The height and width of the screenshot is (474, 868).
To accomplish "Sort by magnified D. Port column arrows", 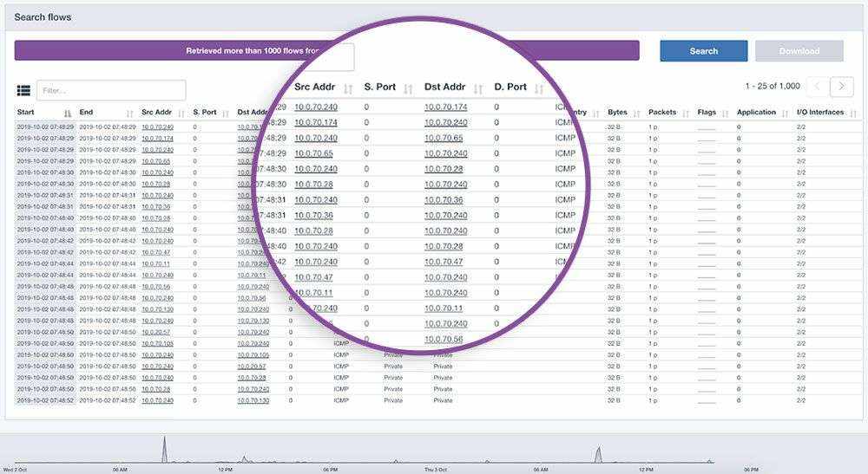I will [x=539, y=88].
